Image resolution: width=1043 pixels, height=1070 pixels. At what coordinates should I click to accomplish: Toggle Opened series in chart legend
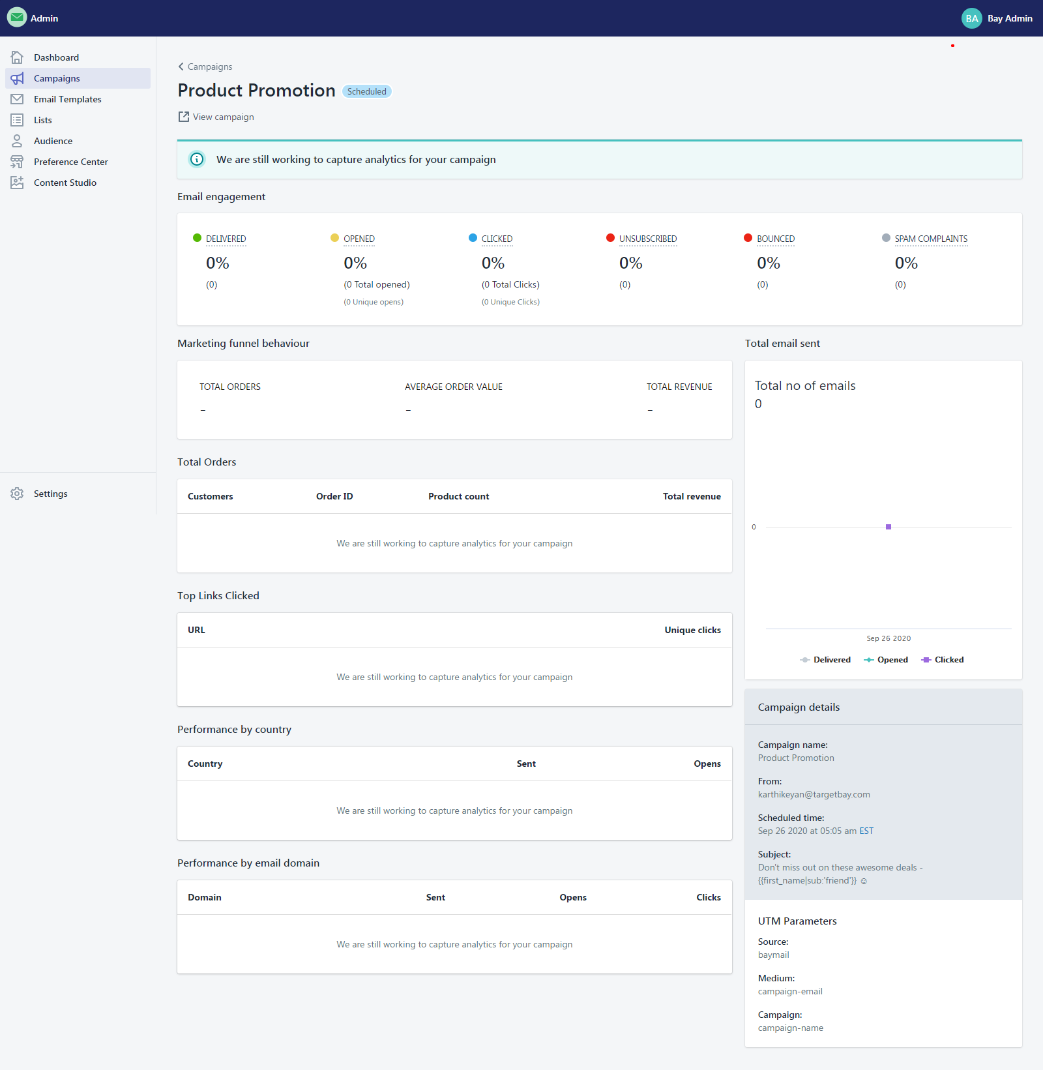[x=886, y=660]
